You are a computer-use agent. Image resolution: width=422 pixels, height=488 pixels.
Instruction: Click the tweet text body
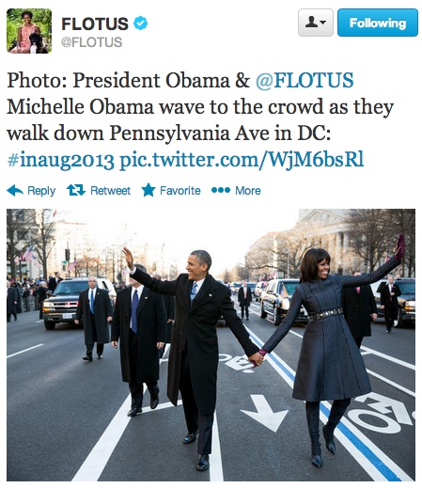[x=200, y=120]
